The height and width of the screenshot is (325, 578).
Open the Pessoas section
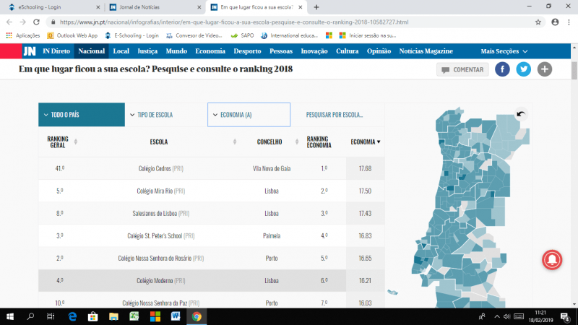point(281,51)
